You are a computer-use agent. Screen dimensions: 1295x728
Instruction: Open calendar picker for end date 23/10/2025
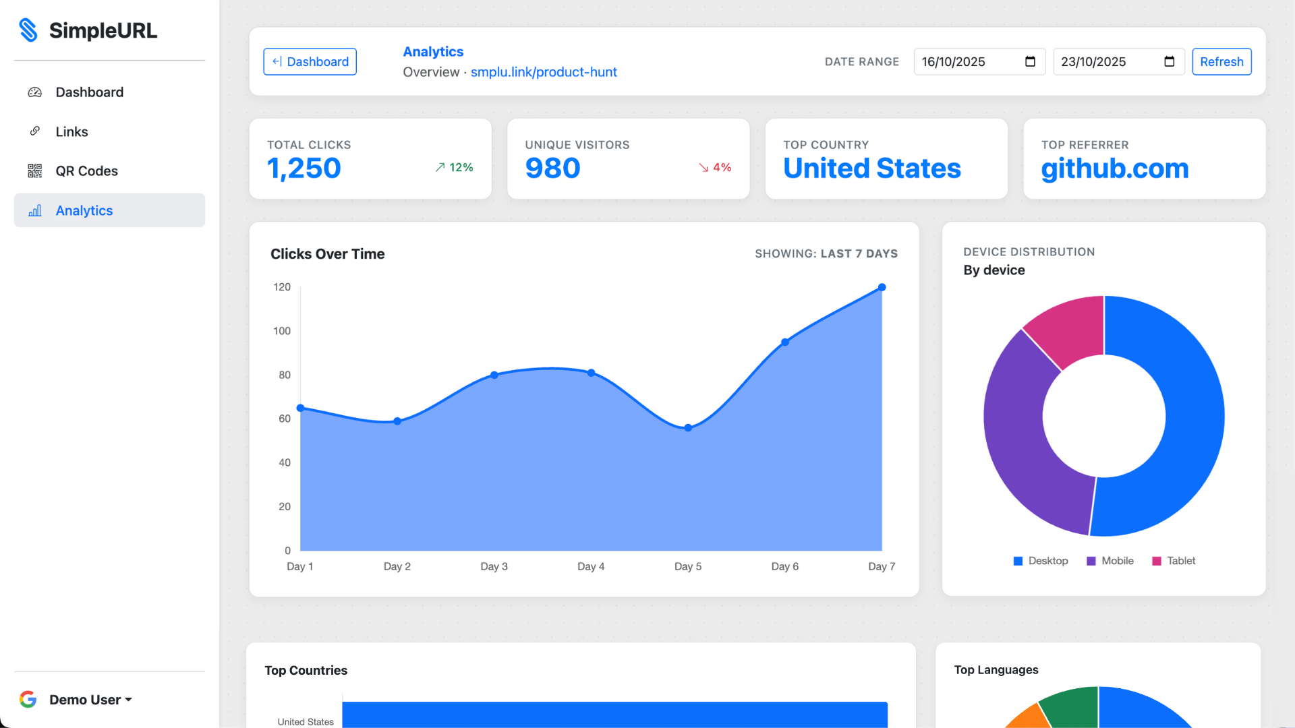click(x=1169, y=62)
